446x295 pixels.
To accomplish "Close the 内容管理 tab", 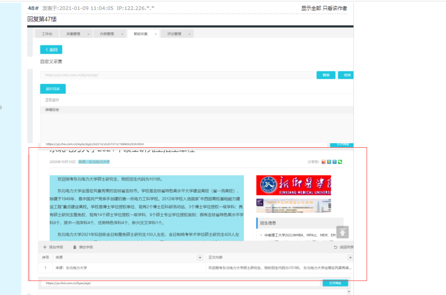I will (122, 34).
